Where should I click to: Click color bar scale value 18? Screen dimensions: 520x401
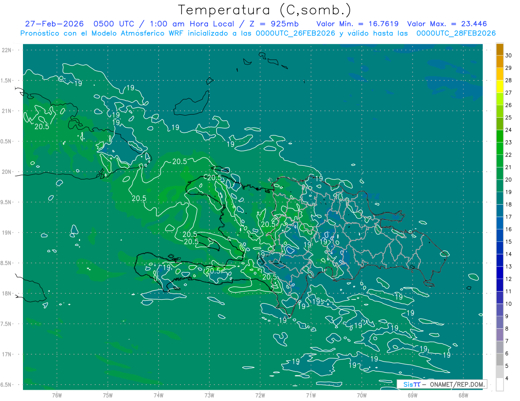click(509, 205)
